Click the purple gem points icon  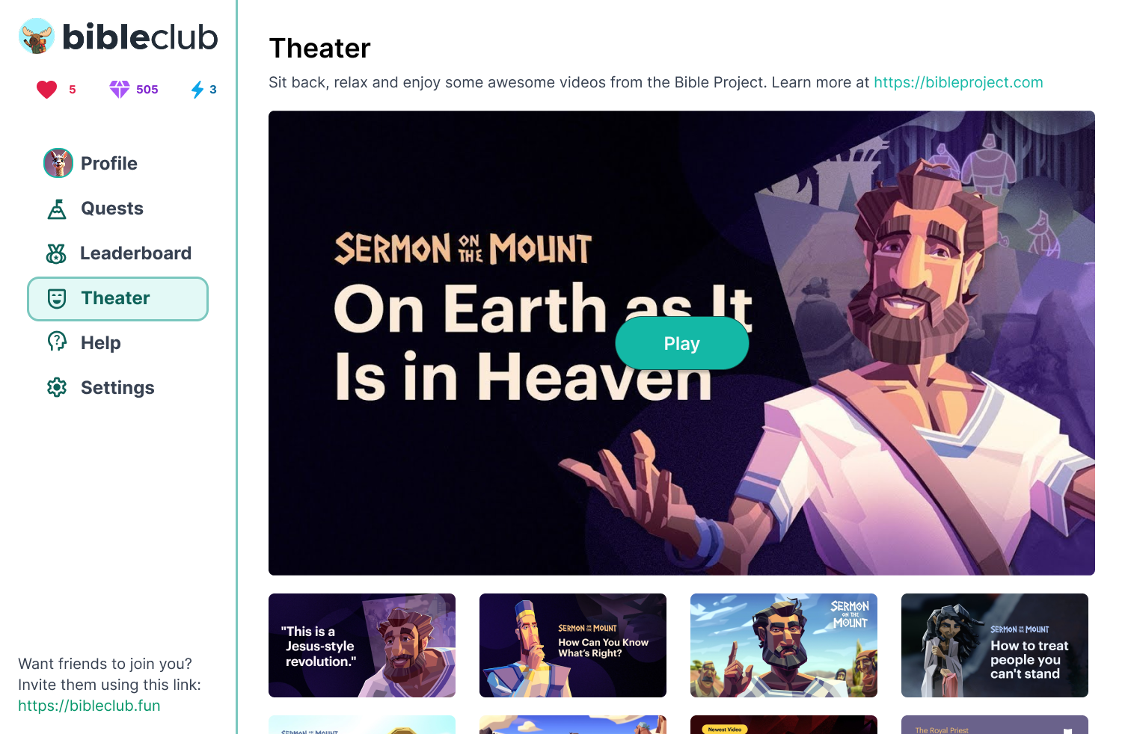coord(120,90)
